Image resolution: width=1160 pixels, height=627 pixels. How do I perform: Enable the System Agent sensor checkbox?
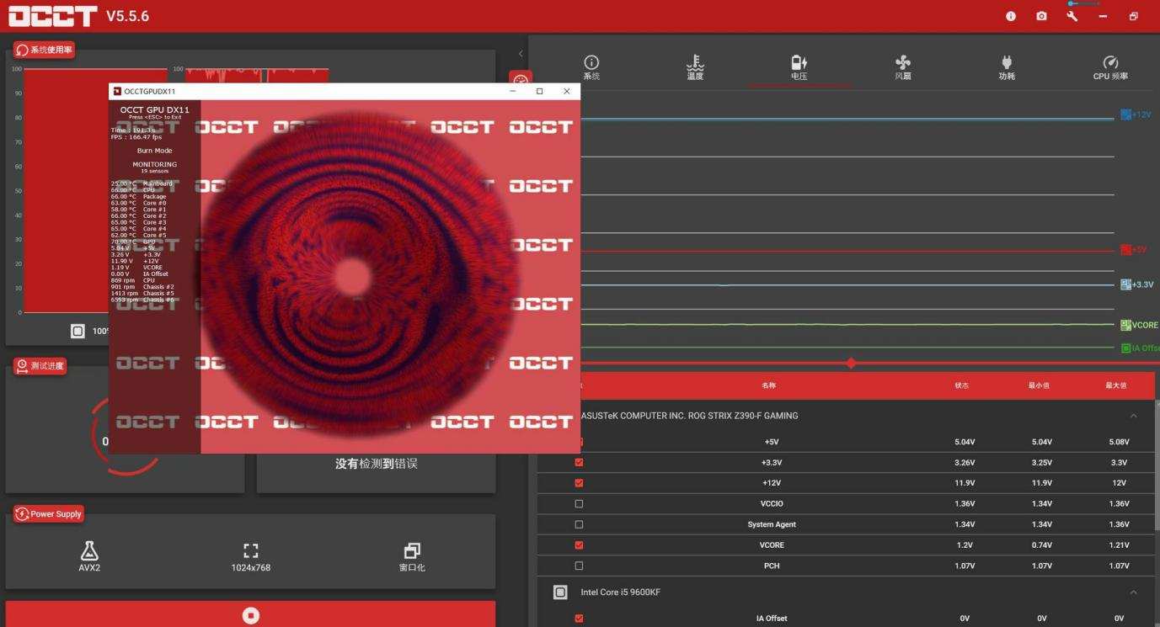click(x=579, y=524)
